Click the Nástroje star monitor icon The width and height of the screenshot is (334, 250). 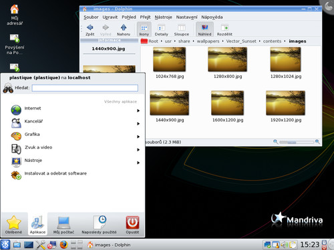pyautogui.click(x=16, y=162)
